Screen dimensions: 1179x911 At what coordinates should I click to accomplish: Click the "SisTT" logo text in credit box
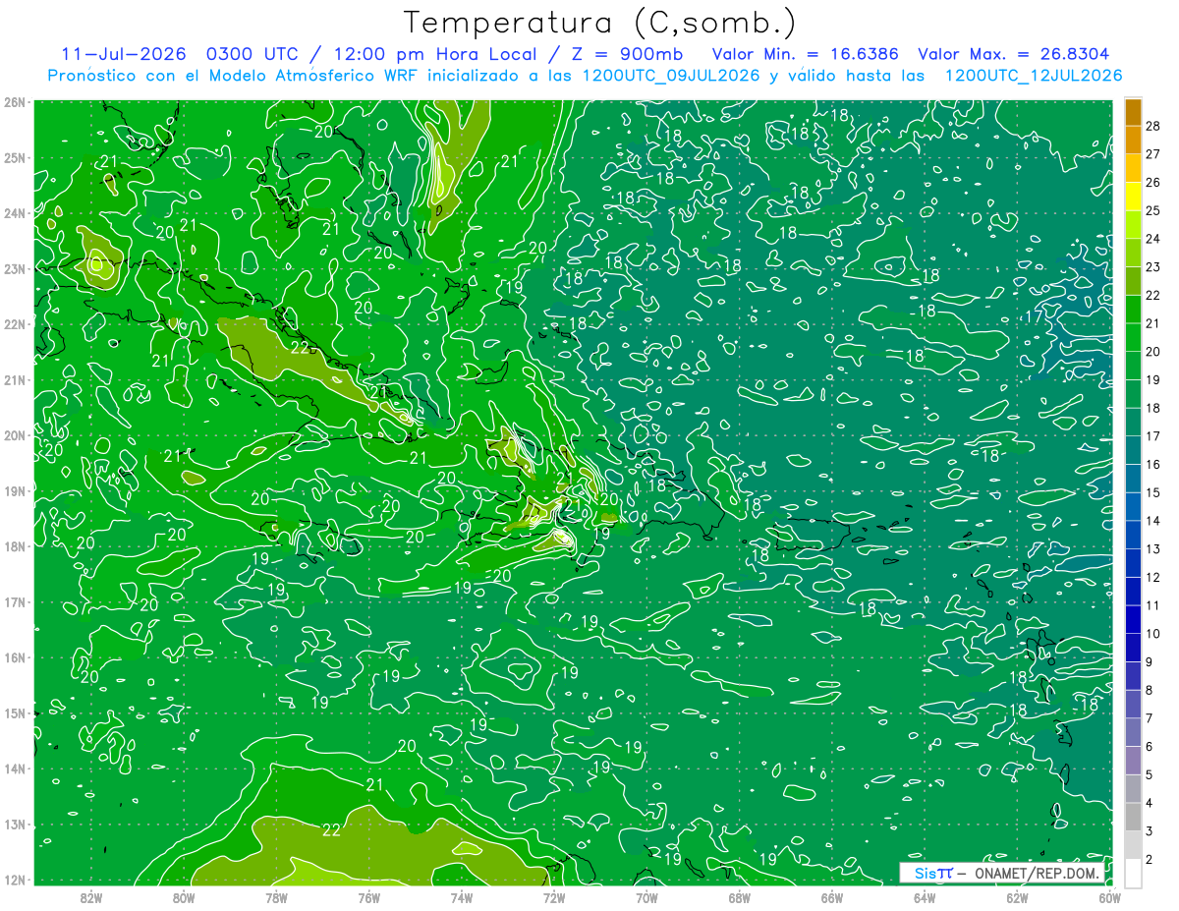point(933,873)
